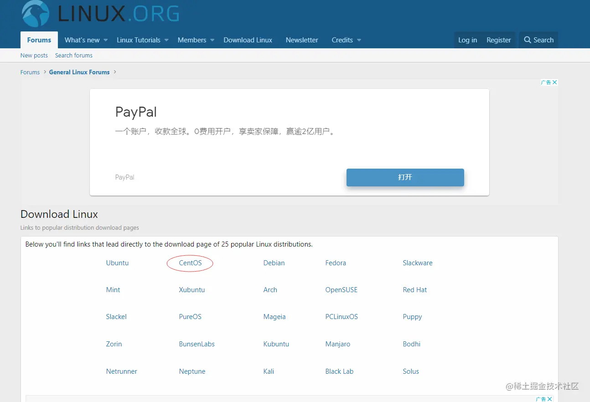The image size is (590, 402).
Task: Click the Log in button
Action: pyautogui.click(x=468, y=40)
